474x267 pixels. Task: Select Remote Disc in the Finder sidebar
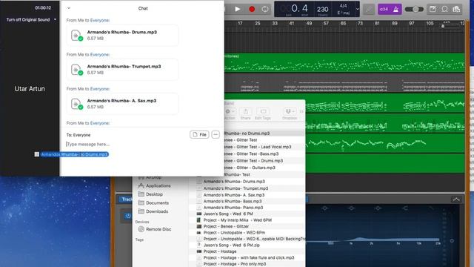(158, 229)
